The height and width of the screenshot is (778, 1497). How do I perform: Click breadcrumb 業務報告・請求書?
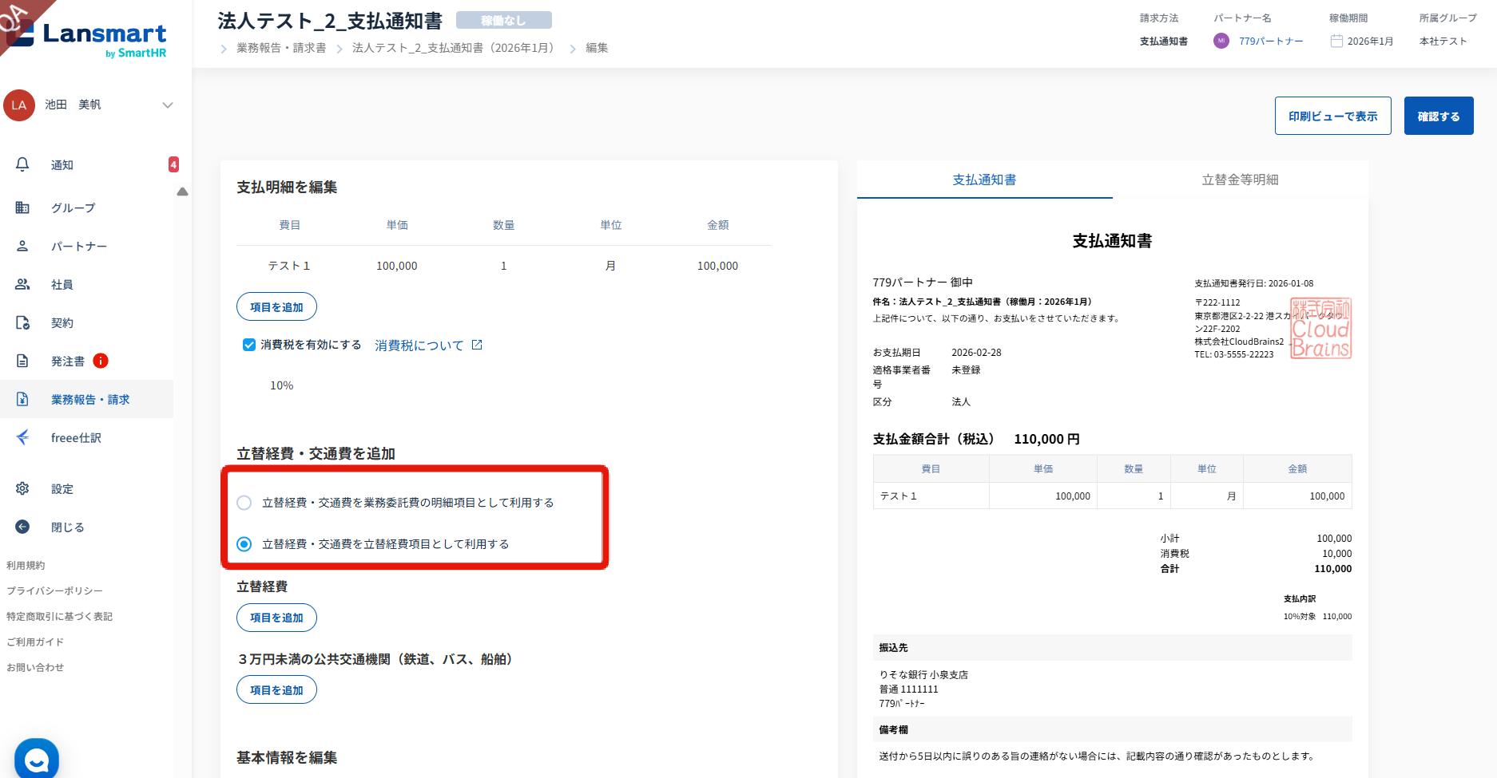[281, 48]
